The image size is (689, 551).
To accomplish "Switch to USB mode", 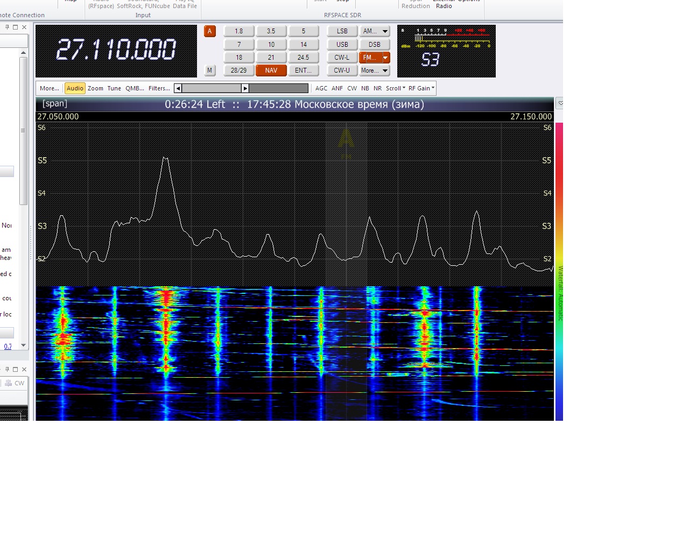I will [342, 45].
